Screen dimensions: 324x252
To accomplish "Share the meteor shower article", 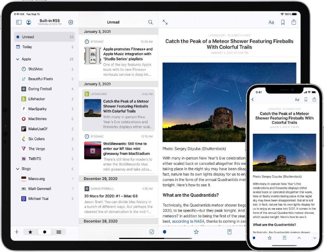I will [x=293, y=22].
